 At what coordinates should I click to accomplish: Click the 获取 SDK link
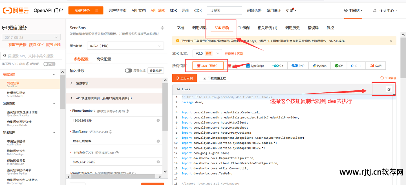36,45
